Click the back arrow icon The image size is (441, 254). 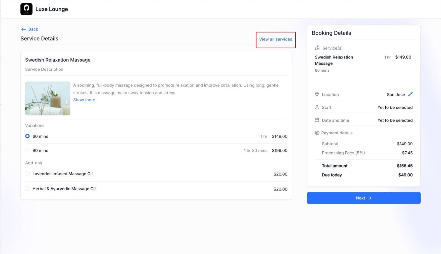coord(24,29)
